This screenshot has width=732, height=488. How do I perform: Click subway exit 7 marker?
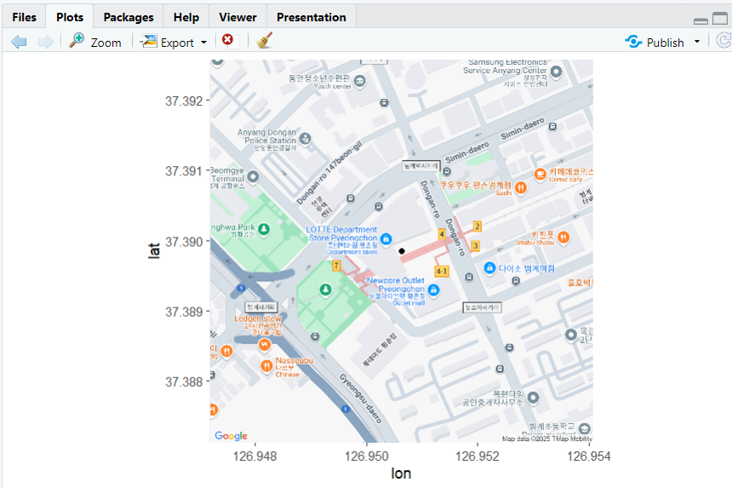tap(336, 266)
